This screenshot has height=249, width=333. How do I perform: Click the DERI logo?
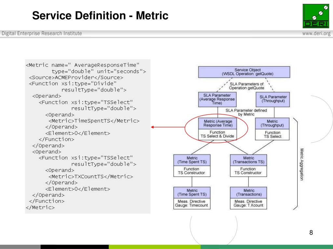(x=316, y=16)
